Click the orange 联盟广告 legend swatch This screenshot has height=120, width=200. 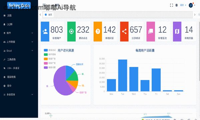46,59
